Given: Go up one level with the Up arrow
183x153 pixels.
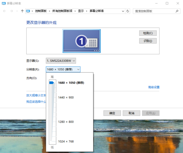Looking at the screenshot, I should [22, 11].
